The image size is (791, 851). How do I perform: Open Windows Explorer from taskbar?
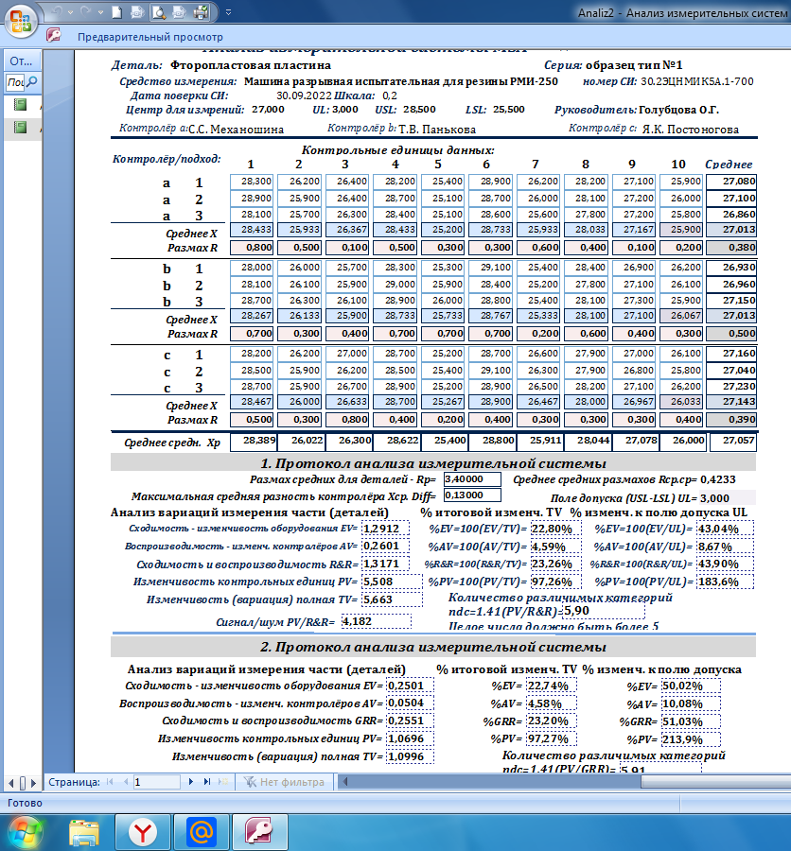pos(85,832)
